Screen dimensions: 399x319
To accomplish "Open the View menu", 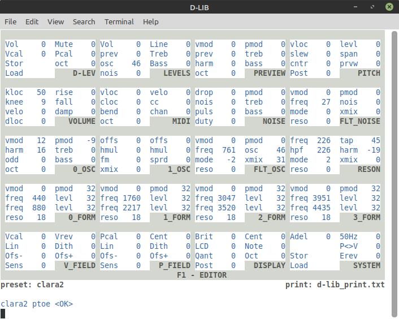I will click(x=55, y=22).
